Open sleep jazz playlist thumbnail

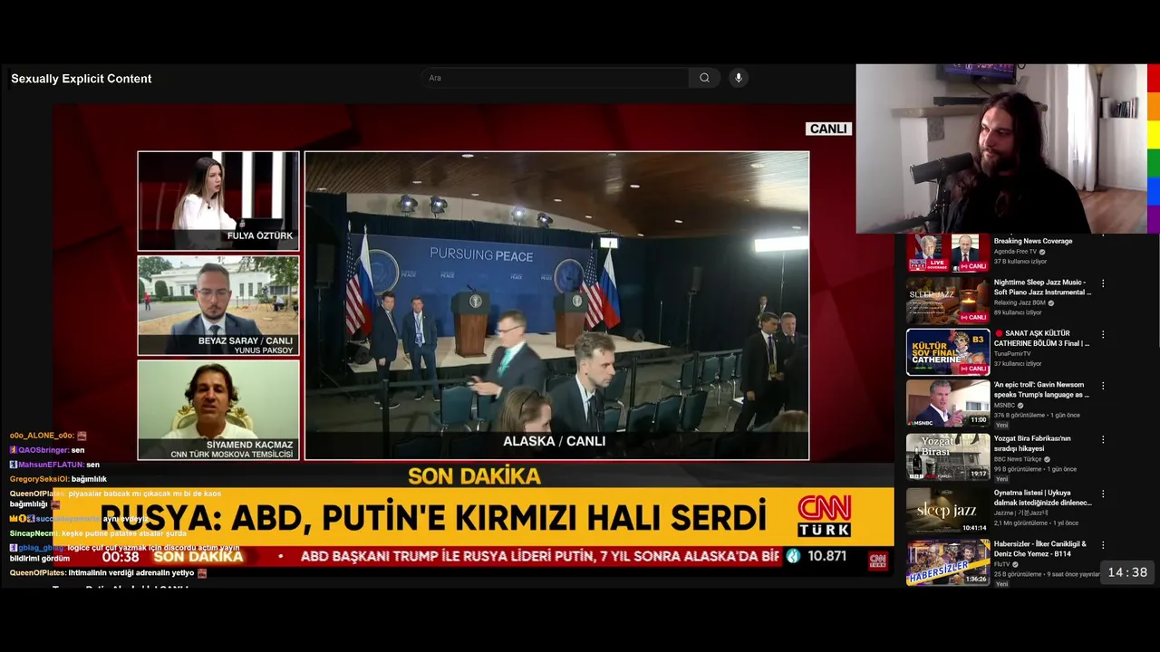[x=948, y=510]
